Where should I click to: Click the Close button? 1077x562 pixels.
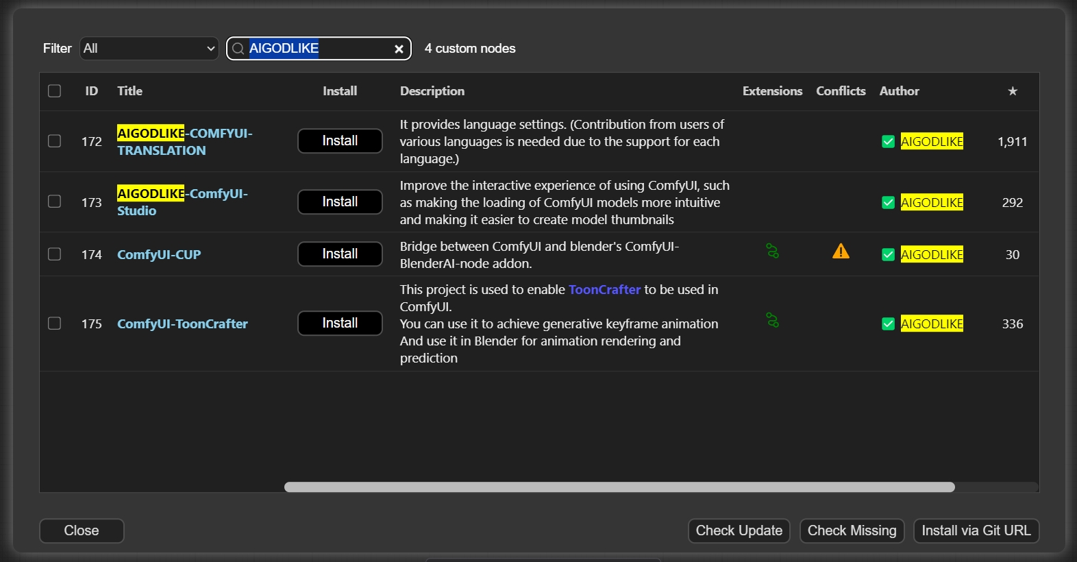pos(82,531)
